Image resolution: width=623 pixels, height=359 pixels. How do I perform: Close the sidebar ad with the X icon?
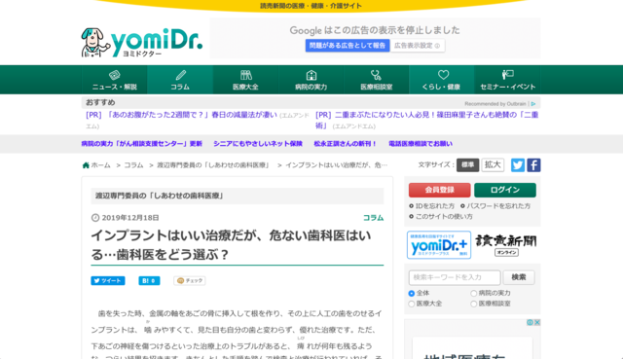tap(536, 322)
